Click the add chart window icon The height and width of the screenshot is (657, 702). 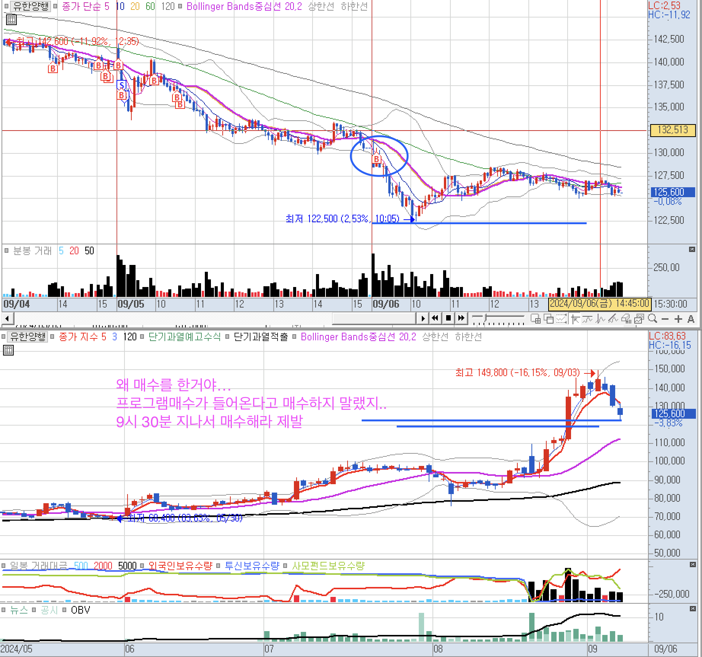point(536,319)
